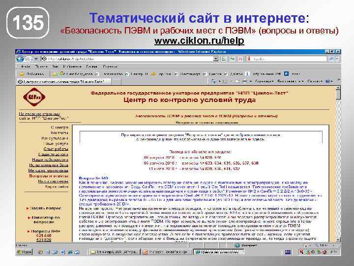Open the Print dropdown arrow
Screen dimensions: 354x266
[x=250, y=81]
